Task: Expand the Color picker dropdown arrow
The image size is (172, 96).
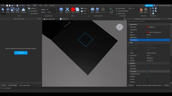Action: point(73,14)
